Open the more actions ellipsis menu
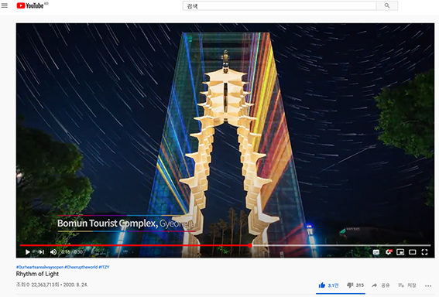 pos(428,286)
